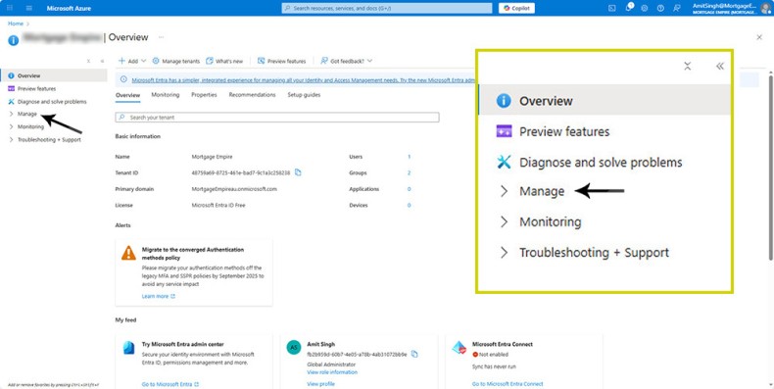Click Preview features in the toolbar
The image size is (774, 389).
point(282,61)
